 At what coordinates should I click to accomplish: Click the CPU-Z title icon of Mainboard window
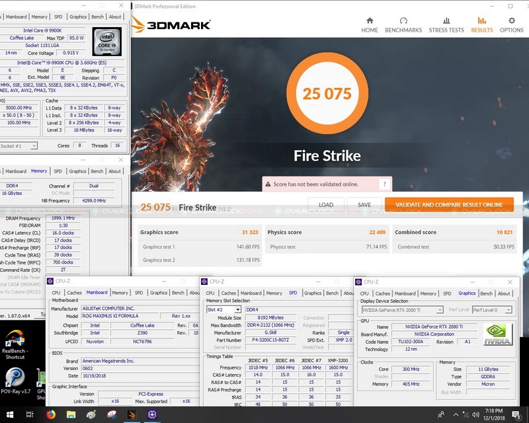click(x=50, y=281)
